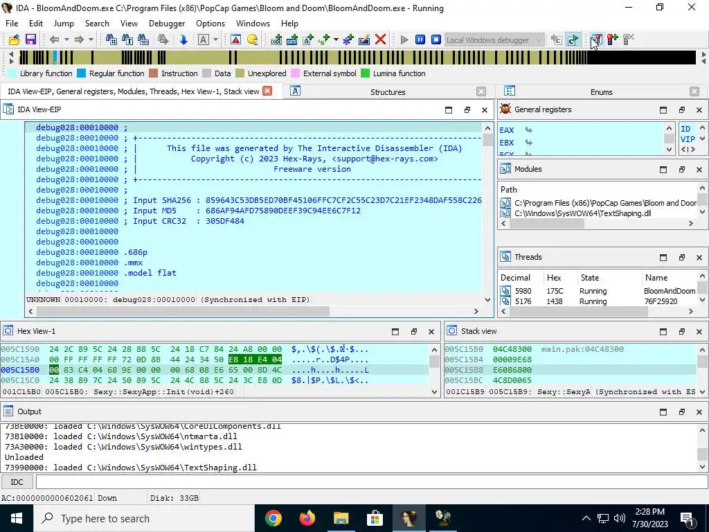Click the Stop process button
709x532 pixels.
436,39
